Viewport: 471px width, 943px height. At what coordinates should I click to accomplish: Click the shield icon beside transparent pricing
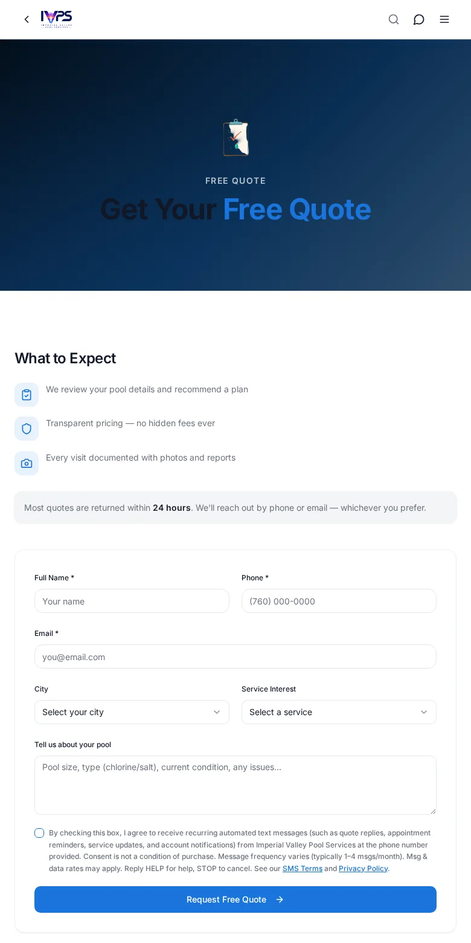point(27,429)
